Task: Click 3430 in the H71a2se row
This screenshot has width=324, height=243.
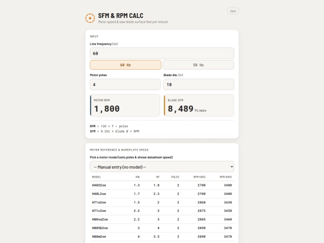Action: click(228, 202)
